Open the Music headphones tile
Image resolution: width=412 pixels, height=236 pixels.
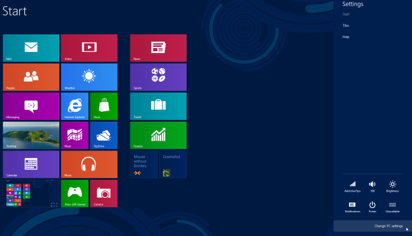(89, 165)
